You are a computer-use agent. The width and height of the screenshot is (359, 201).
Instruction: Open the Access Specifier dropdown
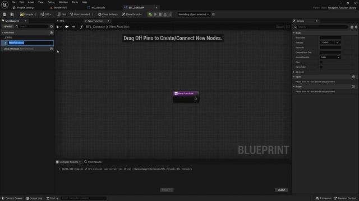(x=330, y=57)
